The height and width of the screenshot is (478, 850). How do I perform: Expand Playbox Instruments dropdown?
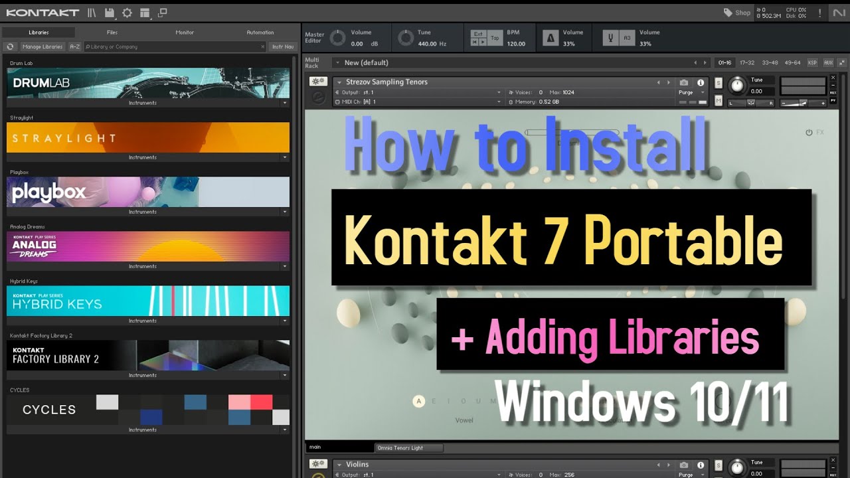click(x=285, y=212)
